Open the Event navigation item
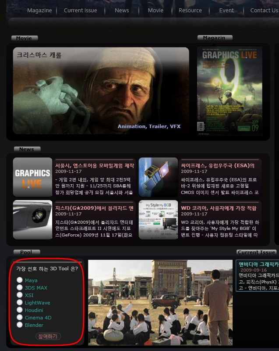Viewport: 279px width, 351px height. (226, 11)
